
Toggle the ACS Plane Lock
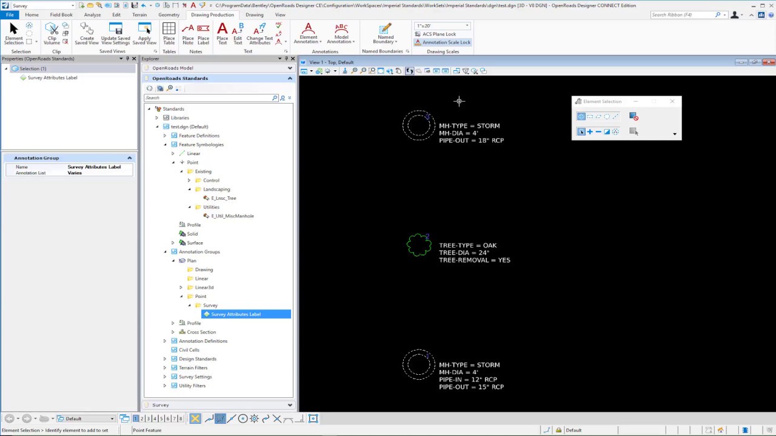coord(435,35)
